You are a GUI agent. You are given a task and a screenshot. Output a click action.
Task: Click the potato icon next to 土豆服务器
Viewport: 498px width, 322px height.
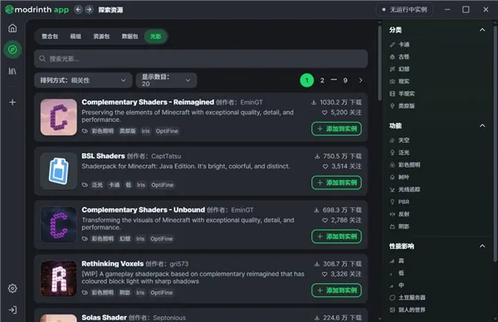(x=393, y=298)
